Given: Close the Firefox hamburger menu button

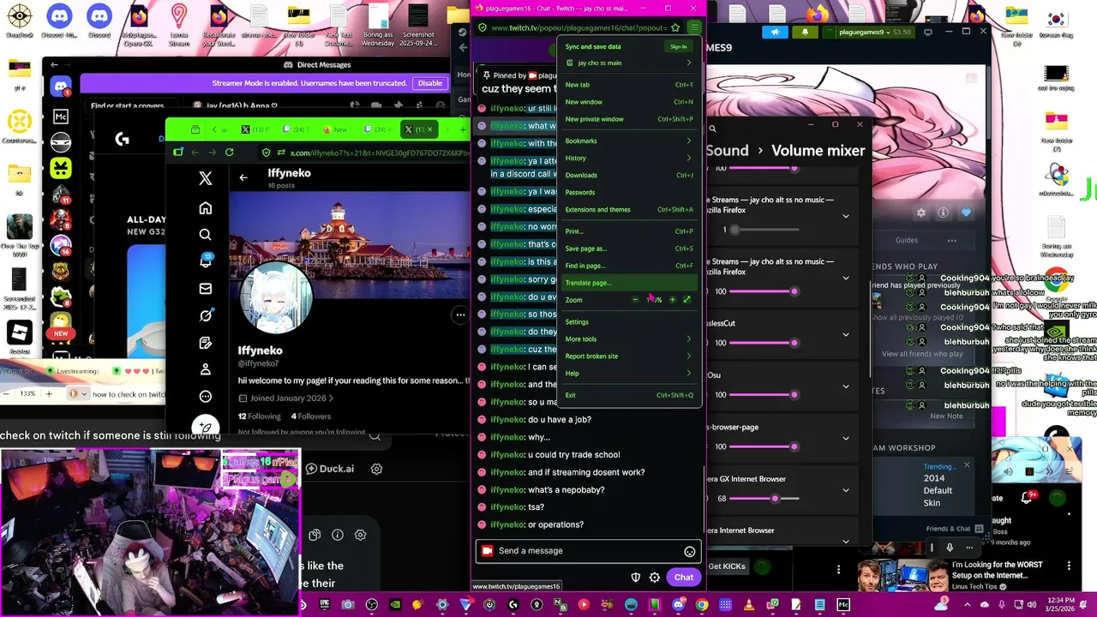Looking at the screenshot, I should (x=694, y=27).
